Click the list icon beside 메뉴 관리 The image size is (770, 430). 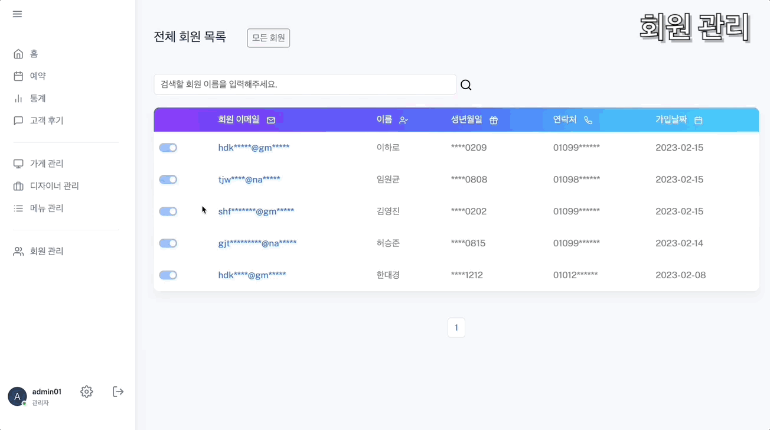coord(18,209)
